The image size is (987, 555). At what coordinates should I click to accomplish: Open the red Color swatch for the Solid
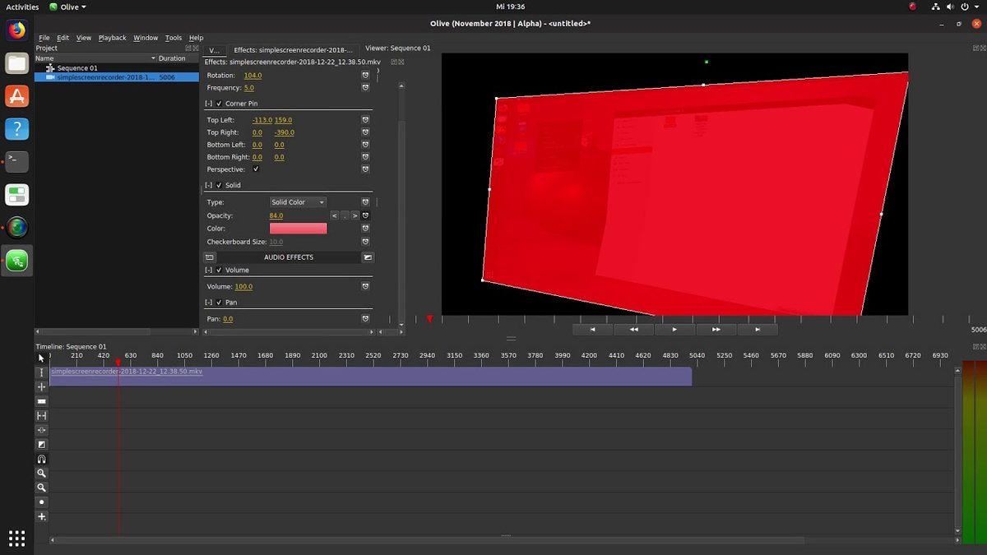tap(298, 228)
